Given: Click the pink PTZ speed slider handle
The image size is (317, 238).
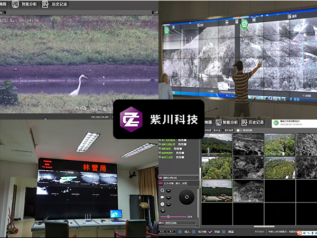Looking at the screenshot, I should [x=168, y=217].
